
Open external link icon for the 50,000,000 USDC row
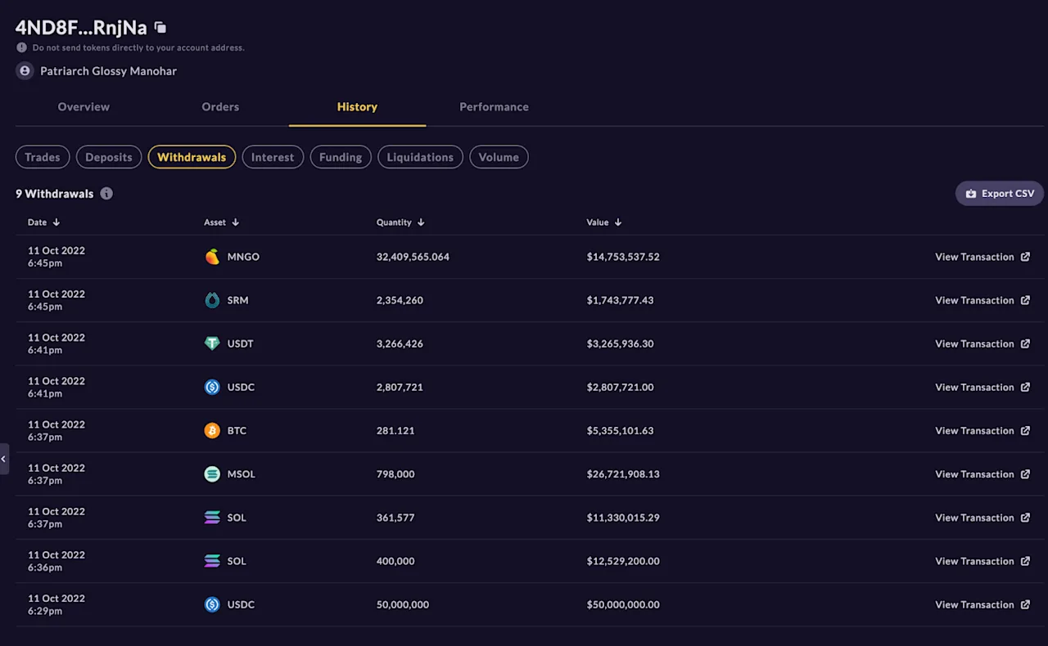point(1025,604)
